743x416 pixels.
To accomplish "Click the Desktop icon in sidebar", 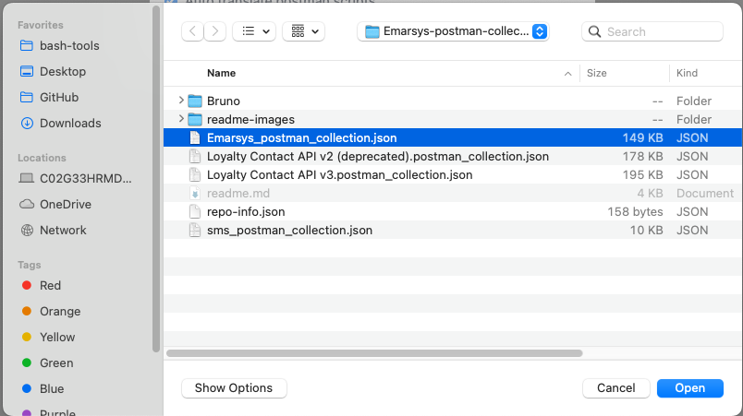I will click(x=27, y=71).
